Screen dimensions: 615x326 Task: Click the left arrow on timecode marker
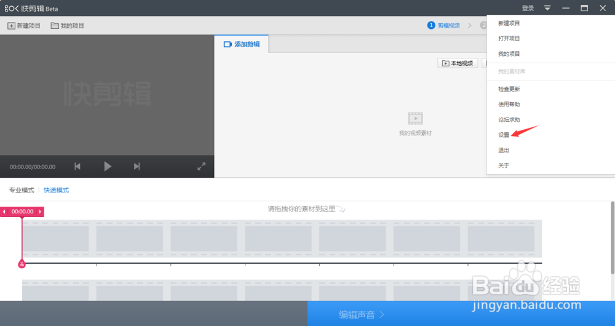click(4, 212)
